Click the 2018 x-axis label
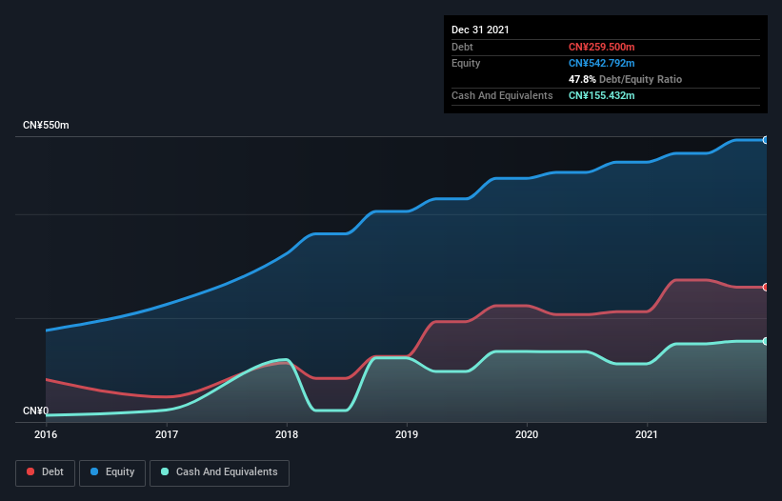This screenshot has height=501, width=782. pyautogui.click(x=287, y=434)
